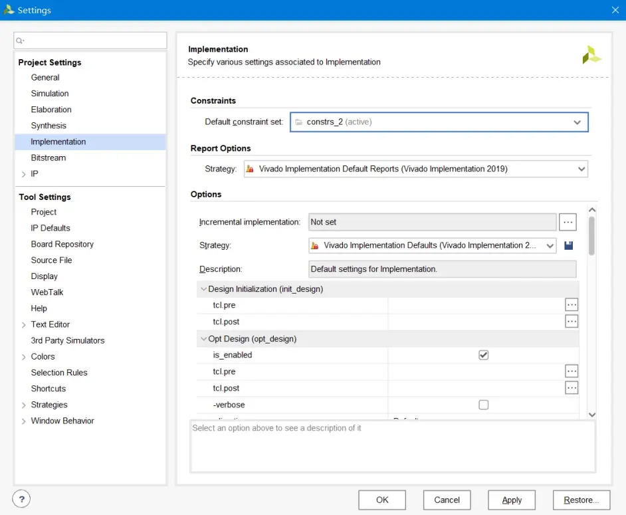This screenshot has height=515, width=626.
Task: Browse opt_design tcl.pre file
Action: click(572, 371)
